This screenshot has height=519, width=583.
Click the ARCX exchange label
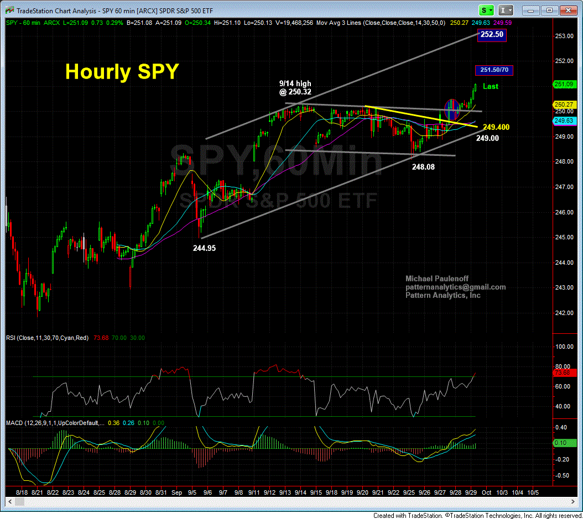(x=51, y=23)
